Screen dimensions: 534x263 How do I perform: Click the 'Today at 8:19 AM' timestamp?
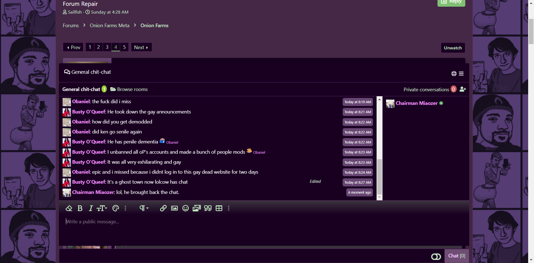pyautogui.click(x=358, y=102)
